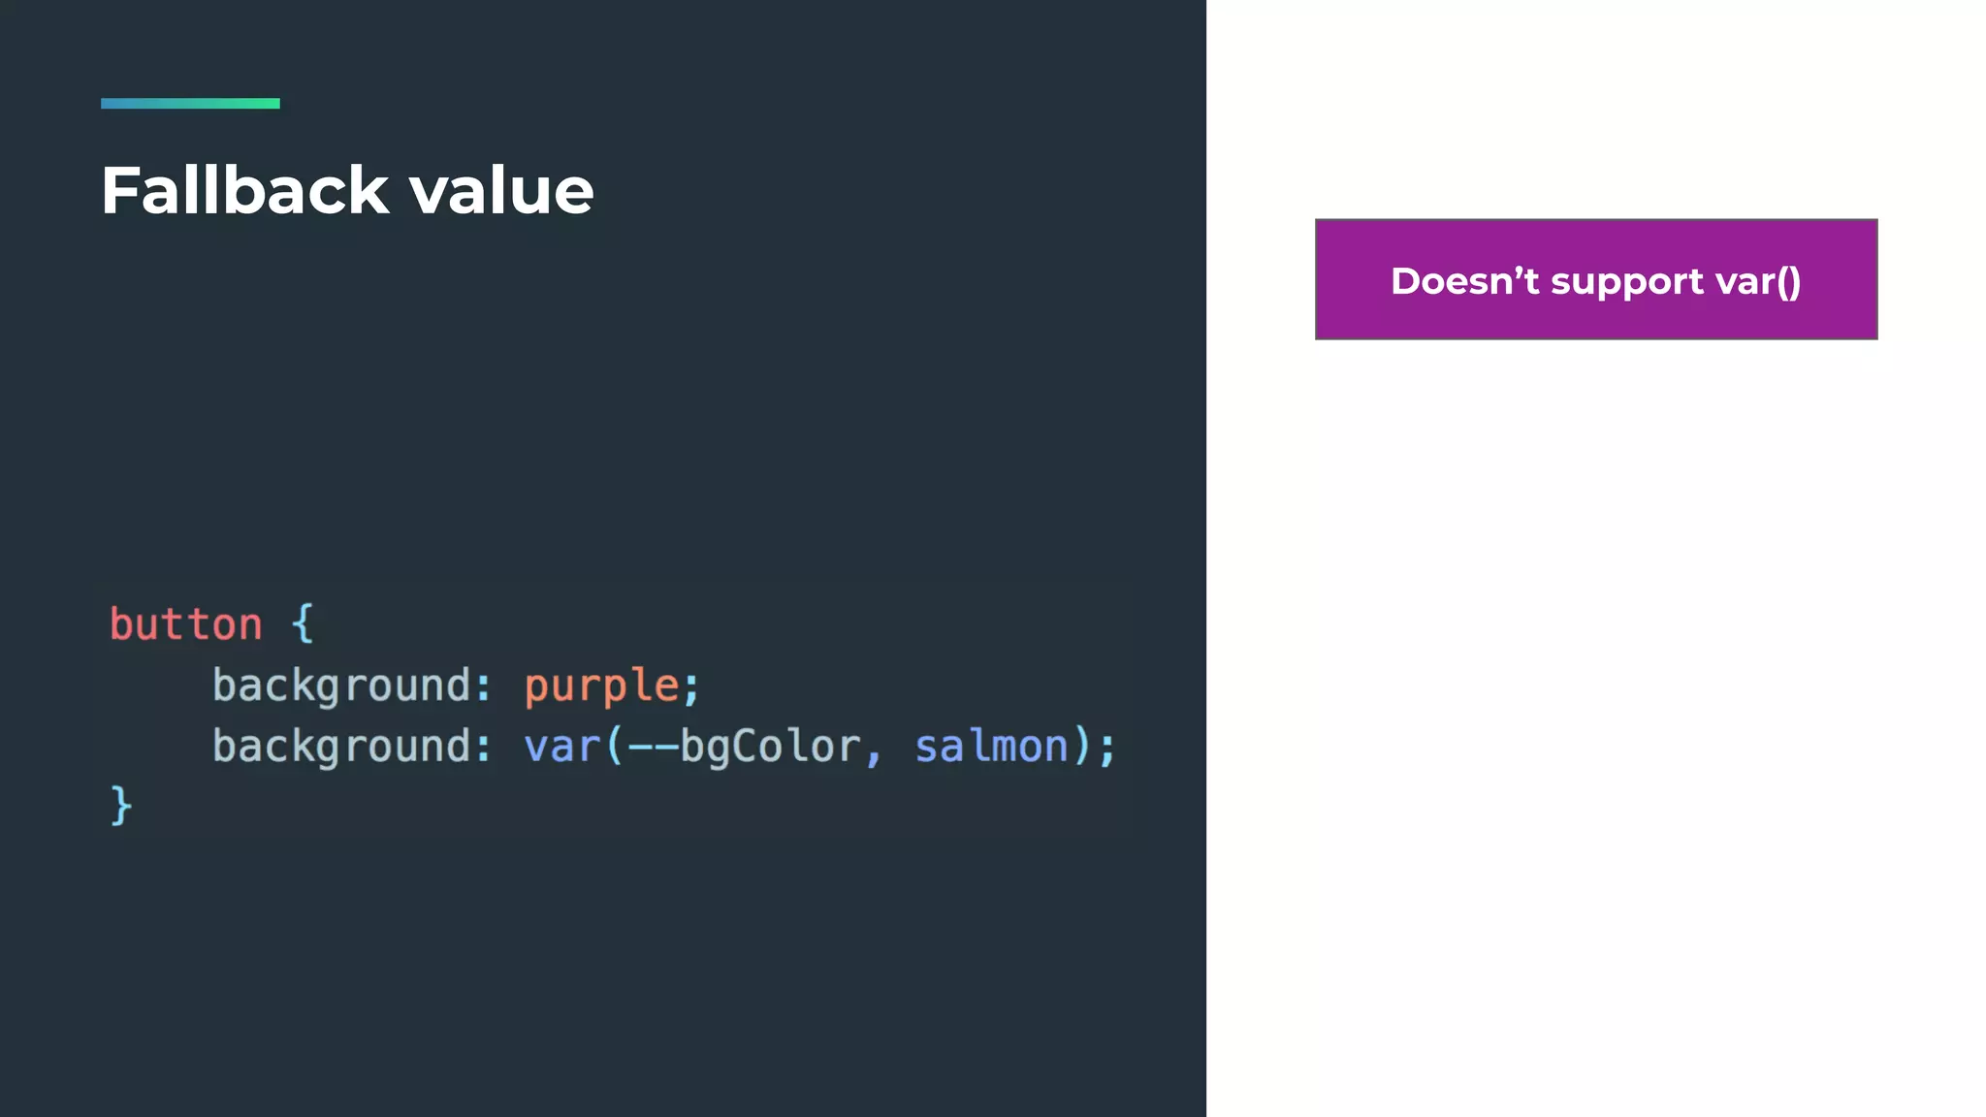Click the "var" function keyword in the code
Image resolution: width=1986 pixels, height=1117 pixels.
(x=561, y=747)
